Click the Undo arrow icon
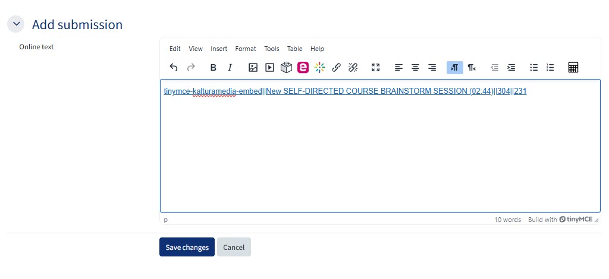This screenshot has width=609, height=279. tap(174, 68)
